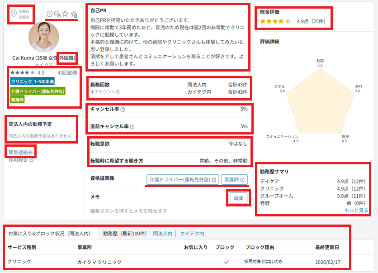Open the カイテク内 work history tab

click(x=192, y=234)
